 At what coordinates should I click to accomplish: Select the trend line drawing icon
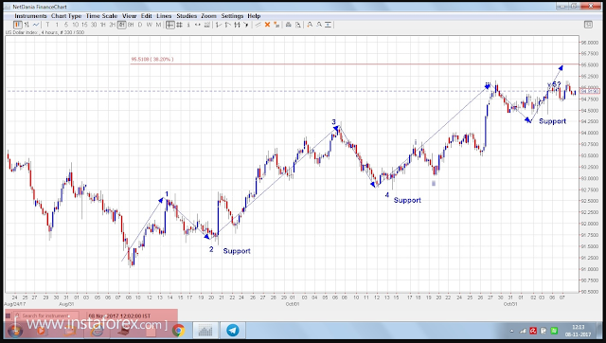258,25
